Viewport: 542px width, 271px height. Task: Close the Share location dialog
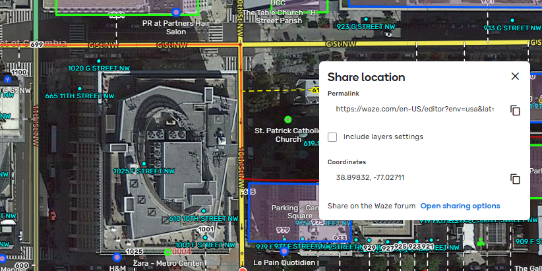pos(515,76)
